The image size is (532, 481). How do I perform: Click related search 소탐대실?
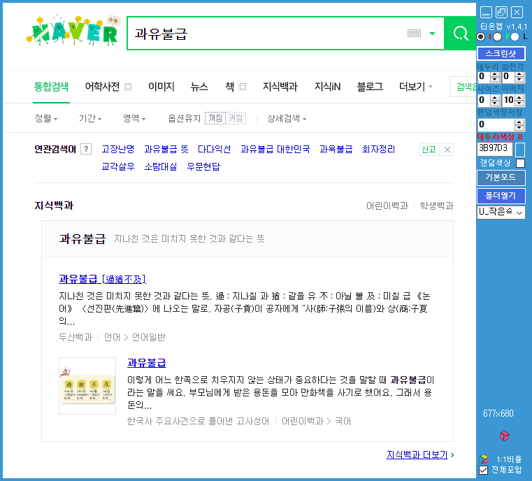(161, 166)
